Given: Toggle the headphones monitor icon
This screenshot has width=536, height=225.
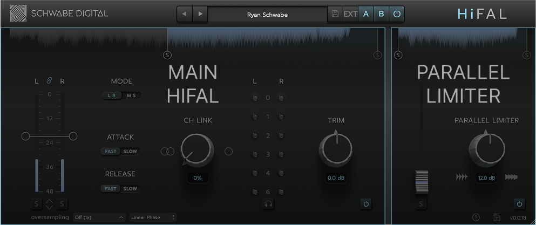Looking at the screenshot, I should click(x=269, y=204).
